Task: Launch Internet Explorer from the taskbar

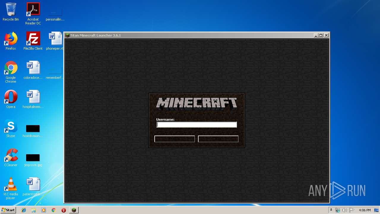Action: pyautogui.click(x=24, y=210)
